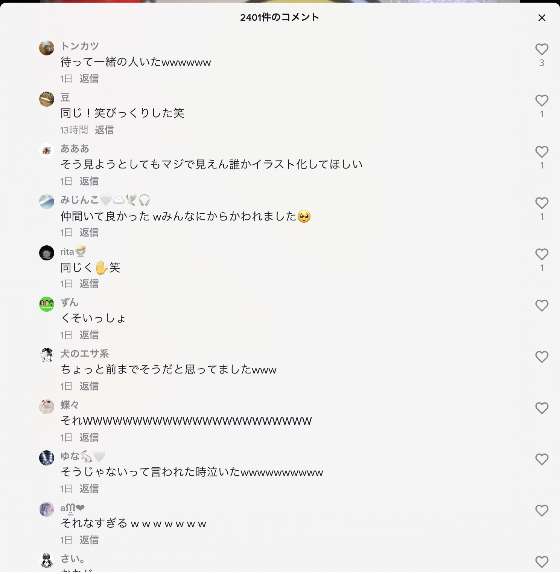The image size is (560, 574).
Task: Open ずん's green avatar
Action: click(x=47, y=304)
